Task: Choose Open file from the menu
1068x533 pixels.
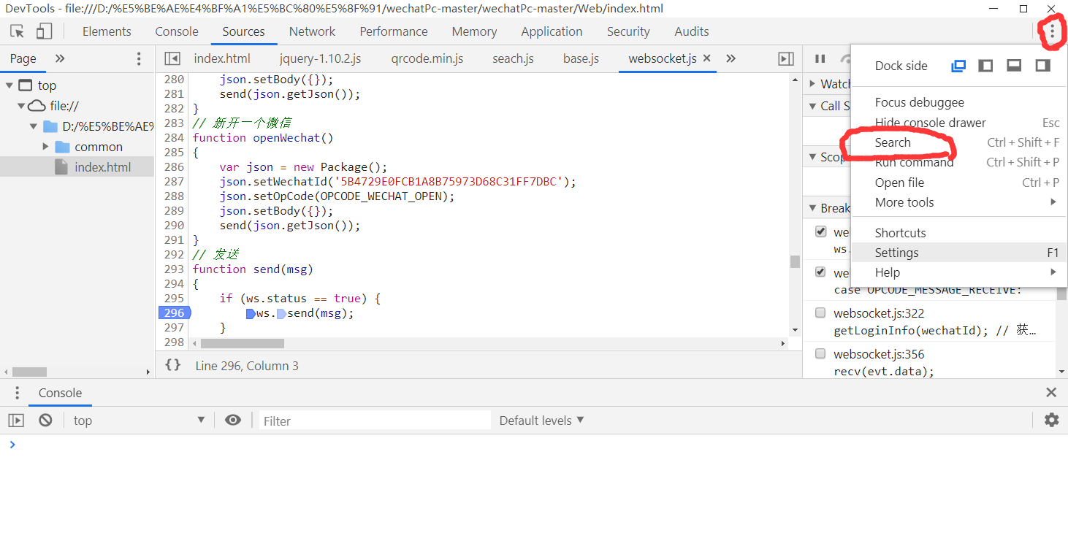Action: (x=959, y=183)
